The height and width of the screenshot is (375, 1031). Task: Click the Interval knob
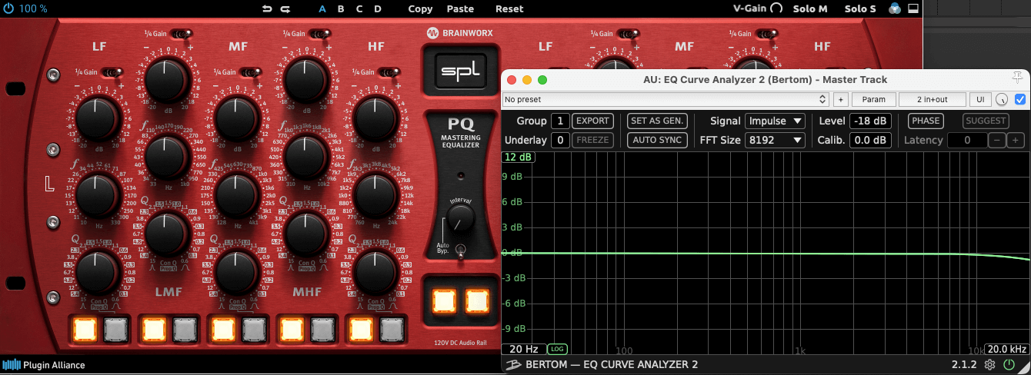459,221
